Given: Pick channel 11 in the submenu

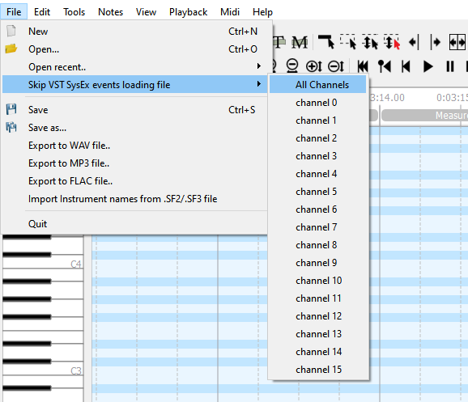Looking at the screenshot, I should 318,298.
